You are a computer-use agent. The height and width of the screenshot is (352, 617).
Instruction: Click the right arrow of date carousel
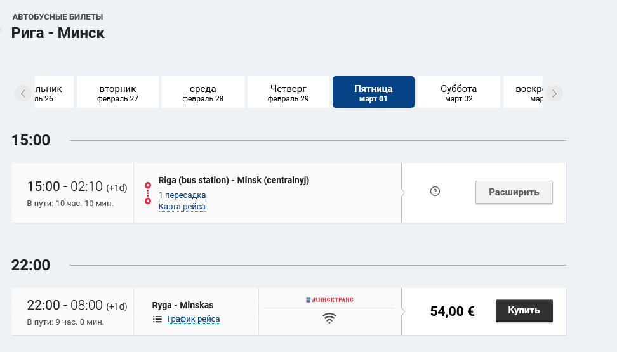554,94
